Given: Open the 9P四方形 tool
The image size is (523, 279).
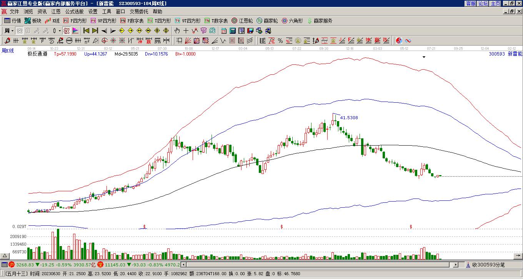Looking at the screenshot, I should coord(103,21).
